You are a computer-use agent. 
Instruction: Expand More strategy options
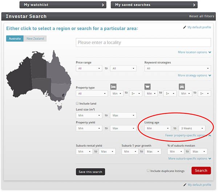coord(194,75)
